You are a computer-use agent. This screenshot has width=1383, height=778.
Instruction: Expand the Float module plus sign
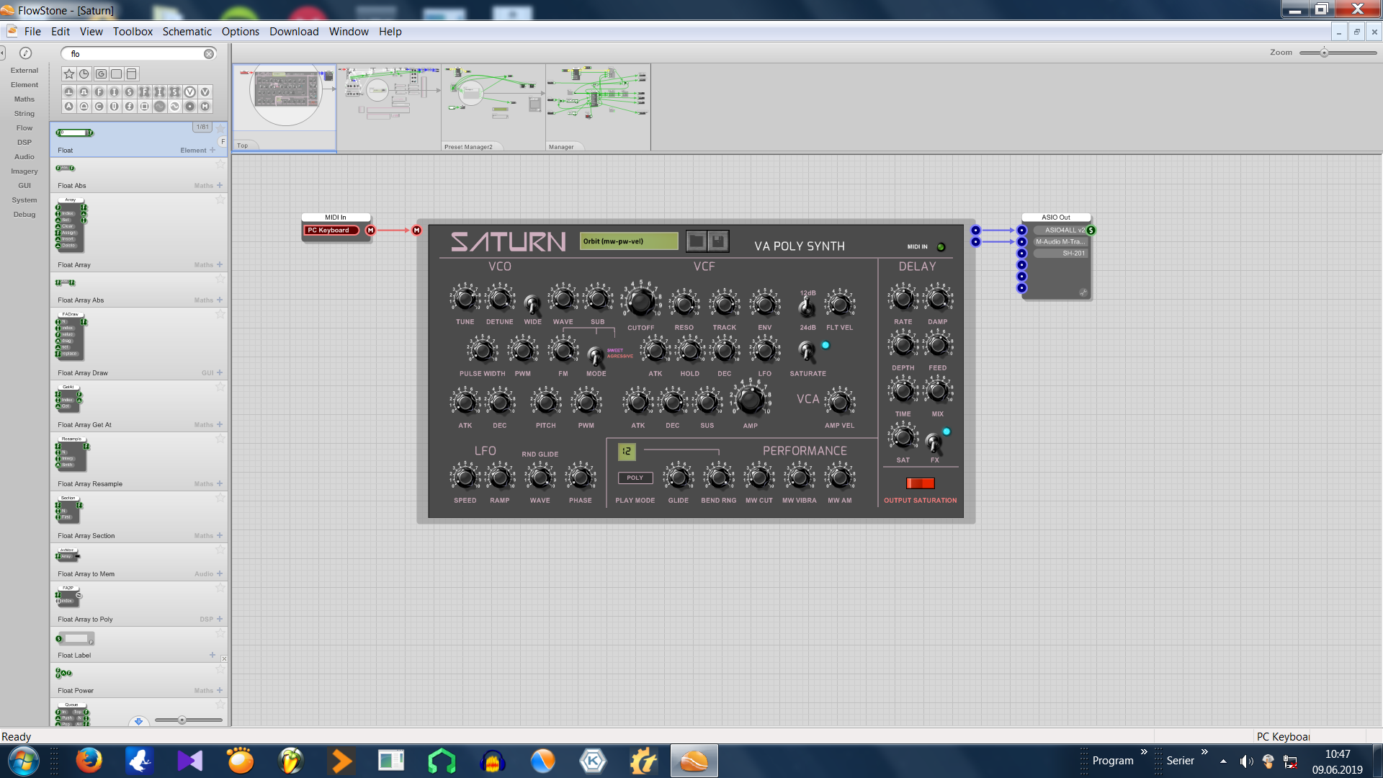coord(212,150)
